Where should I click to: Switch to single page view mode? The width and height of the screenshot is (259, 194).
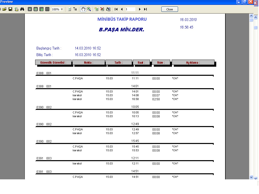[30, 9]
